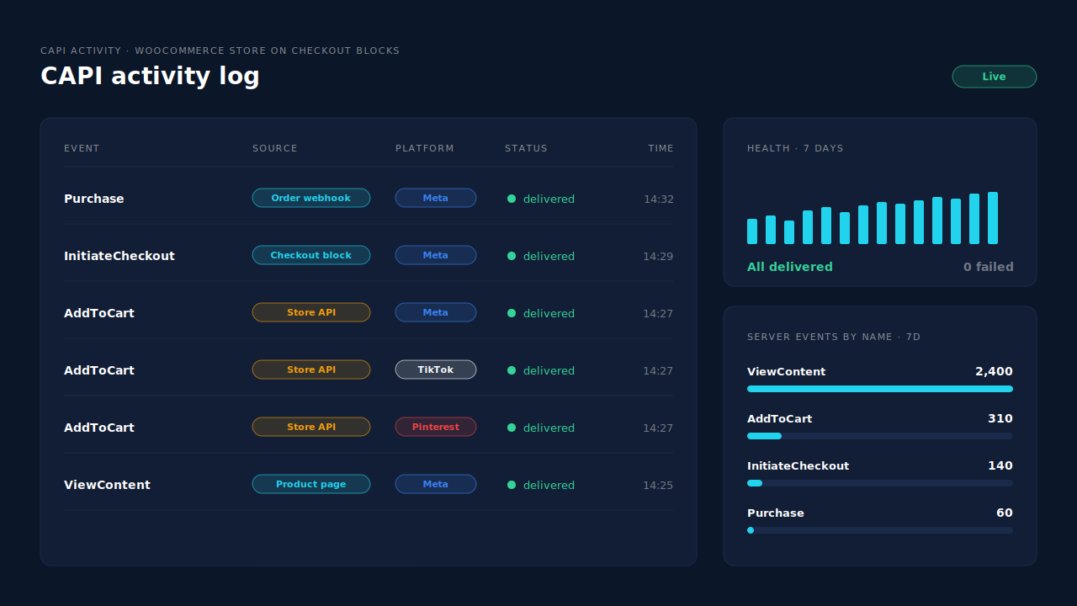Click the PLATFORM column header

(425, 148)
